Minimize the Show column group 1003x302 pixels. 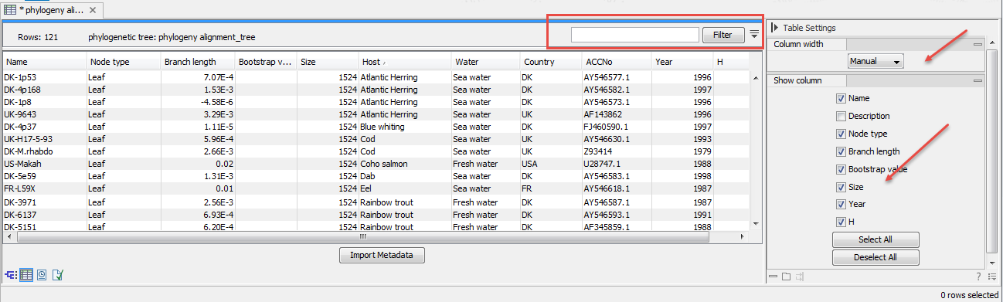[977, 80]
